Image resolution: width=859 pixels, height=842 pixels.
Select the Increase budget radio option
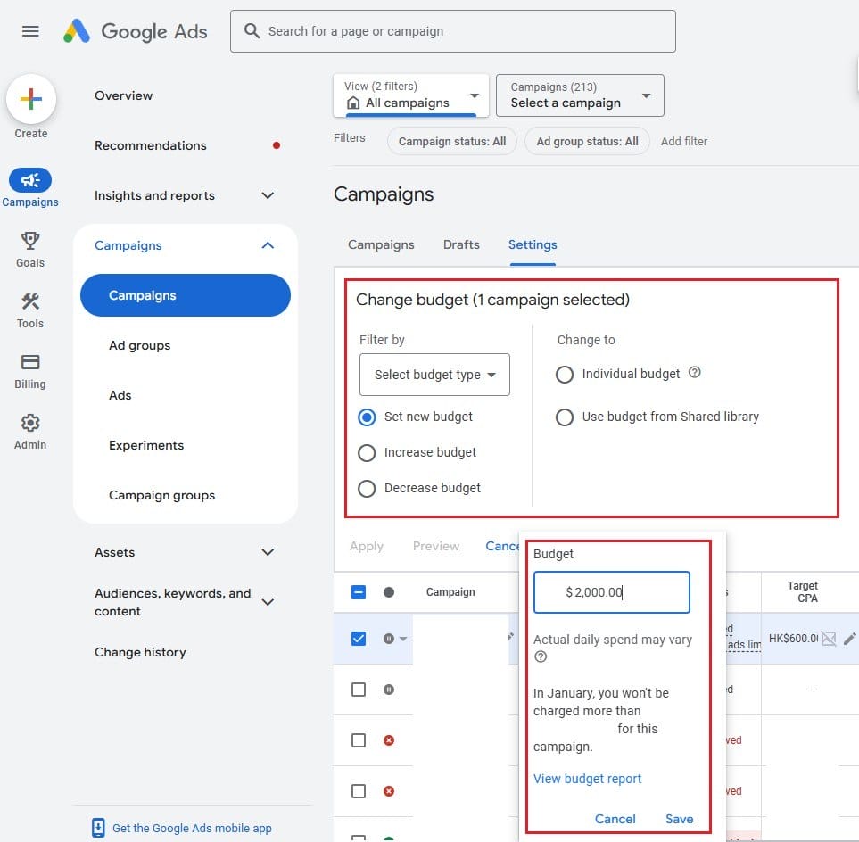click(x=367, y=452)
